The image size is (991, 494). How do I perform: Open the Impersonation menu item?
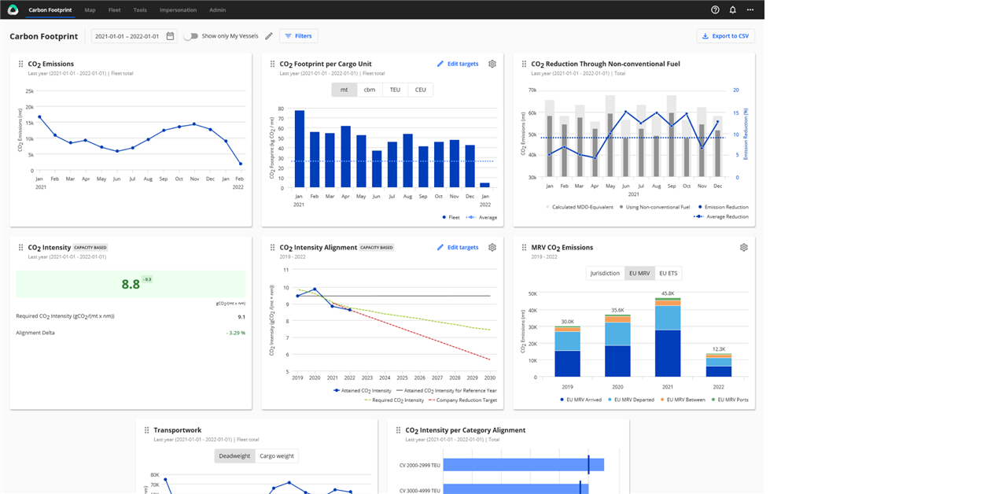click(179, 10)
